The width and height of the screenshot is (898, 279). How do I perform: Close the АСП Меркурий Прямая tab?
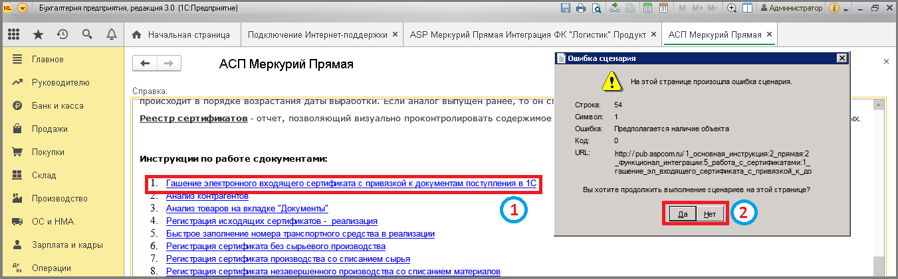[770, 34]
